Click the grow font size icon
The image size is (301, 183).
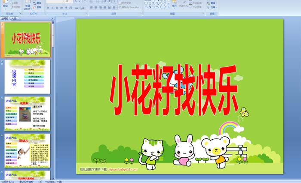click(76, 1)
